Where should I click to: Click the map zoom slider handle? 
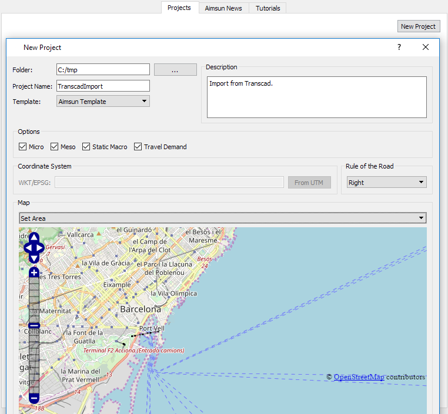point(34,325)
